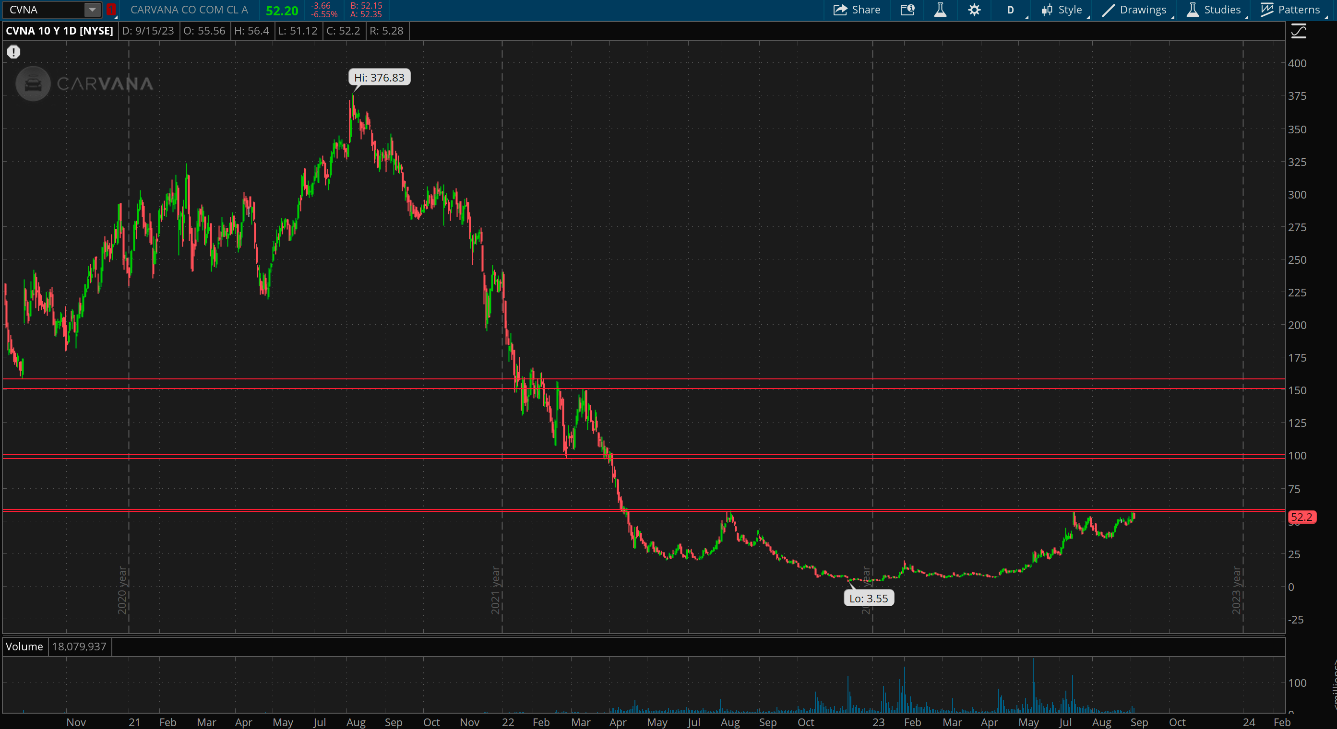Viewport: 1337px width, 729px height.
Task: Click the 400 price axis label
Action: point(1297,63)
